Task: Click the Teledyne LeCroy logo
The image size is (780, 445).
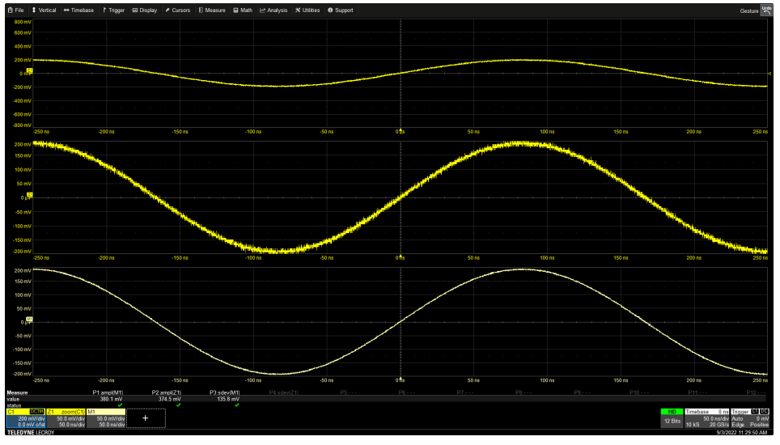Action: [31, 433]
